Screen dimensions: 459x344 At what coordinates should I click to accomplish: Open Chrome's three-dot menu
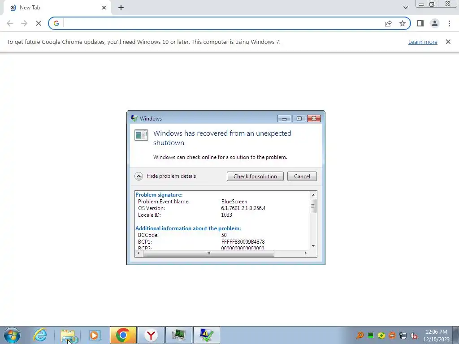(449, 23)
